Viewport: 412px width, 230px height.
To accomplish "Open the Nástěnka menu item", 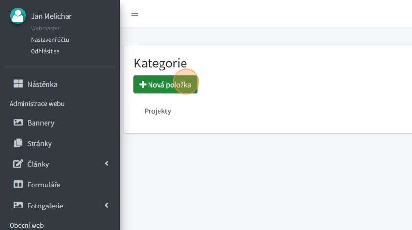I will [42, 84].
